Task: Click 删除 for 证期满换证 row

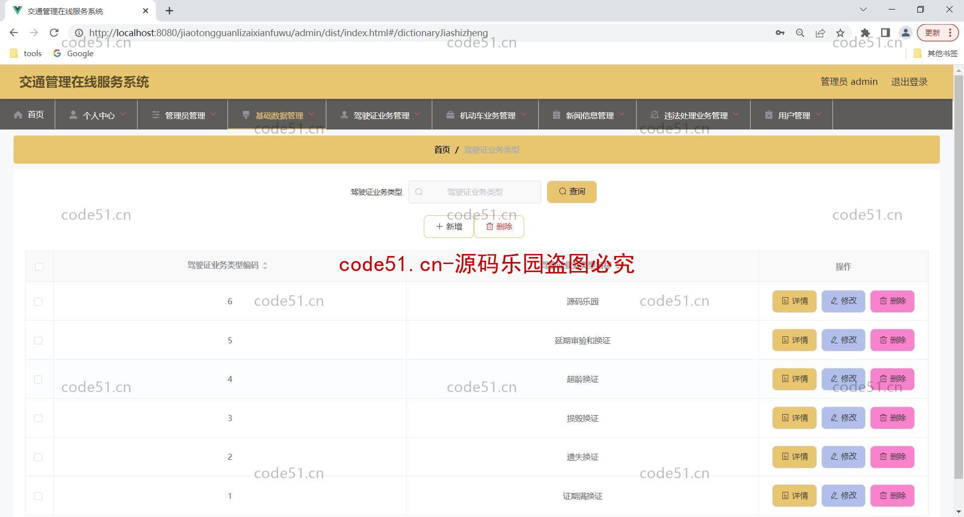Action: [892, 496]
